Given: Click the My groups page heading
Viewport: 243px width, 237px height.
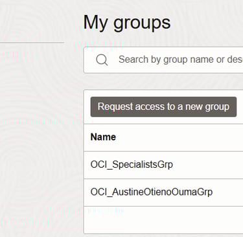Looking at the screenshot, I should tap(127, 23).
